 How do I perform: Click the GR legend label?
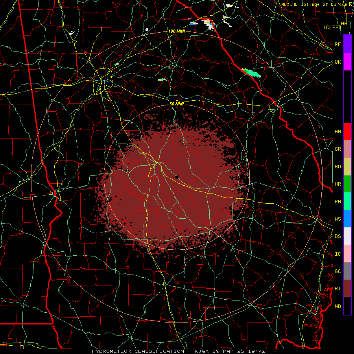click(338, 149)
